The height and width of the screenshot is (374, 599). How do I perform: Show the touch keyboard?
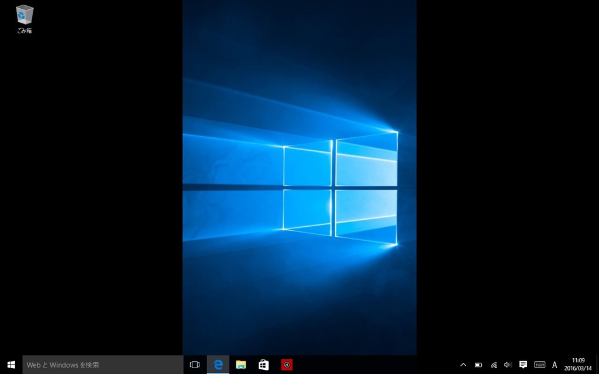coord(539,365)
